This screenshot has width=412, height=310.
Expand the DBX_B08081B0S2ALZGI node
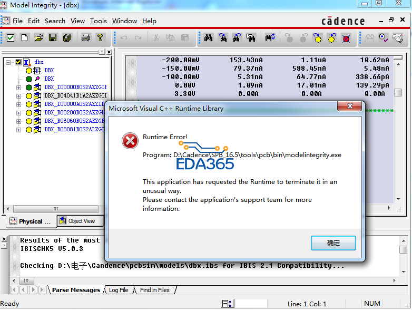tap(18, 130)
